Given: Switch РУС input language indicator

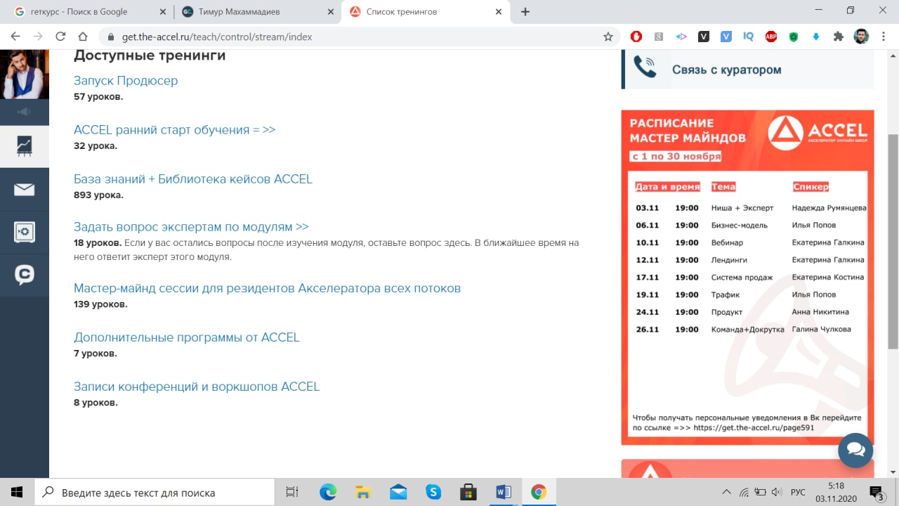Looking at the screenshot, I should [799, 492].
